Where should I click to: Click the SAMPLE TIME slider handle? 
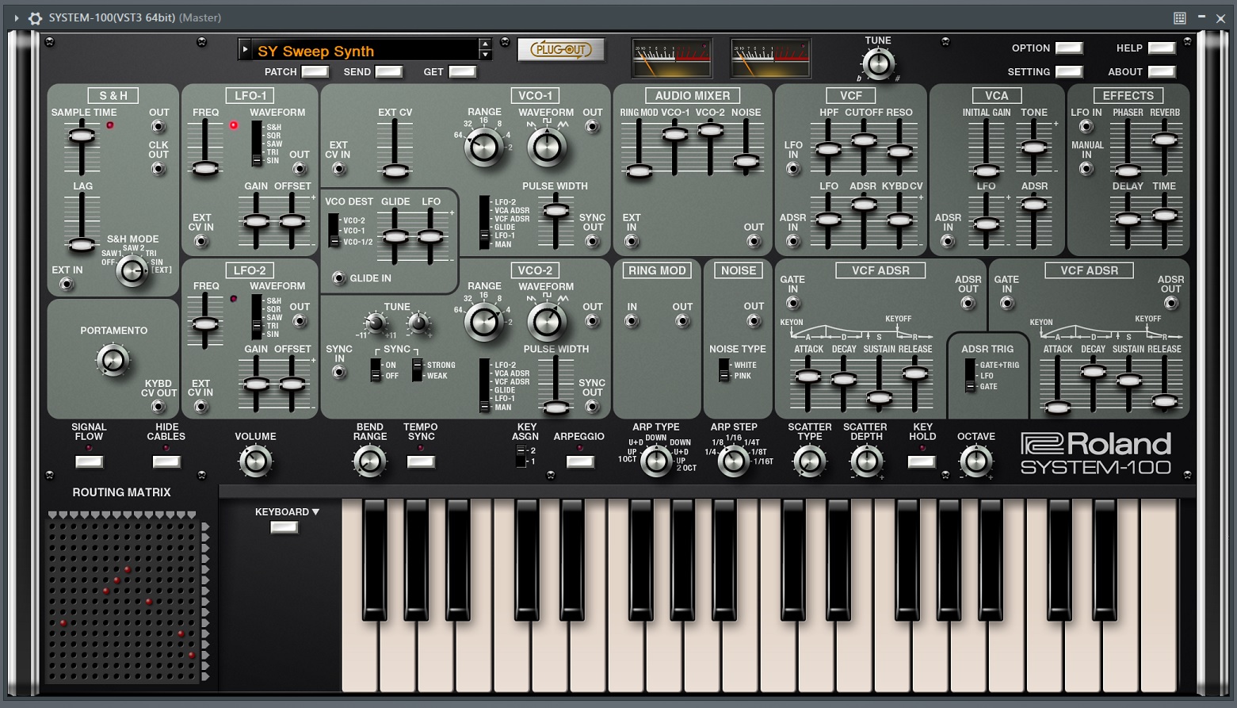[81, 136]
